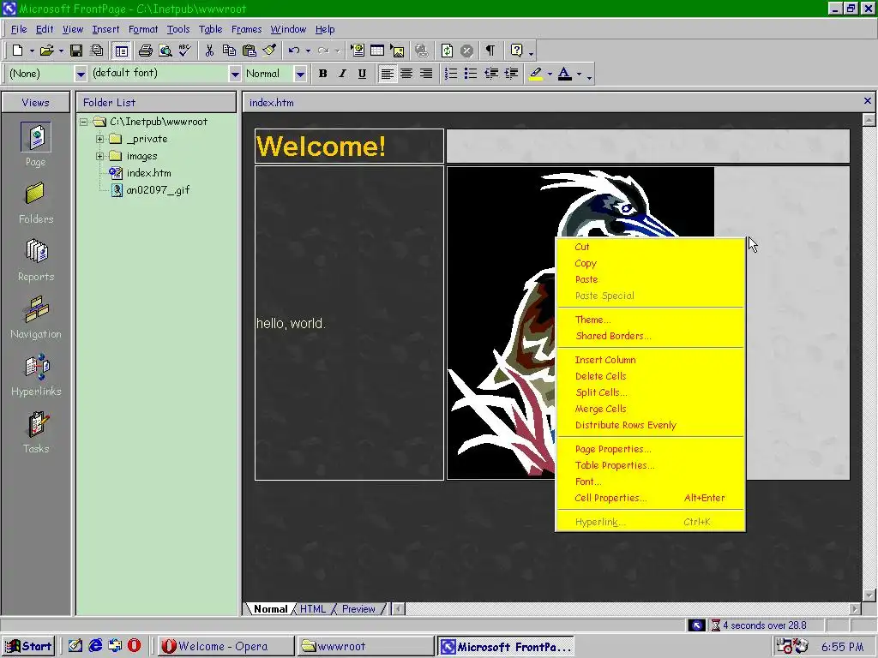Click the Insert Picture From File icon
This screenshot has height=658, width=878.
click(x=398, y=51)
